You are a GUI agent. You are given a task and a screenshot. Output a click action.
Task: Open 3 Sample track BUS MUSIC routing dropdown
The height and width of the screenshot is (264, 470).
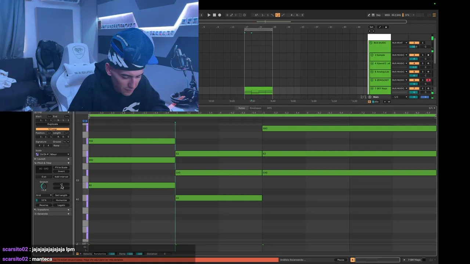coord(399,55)
